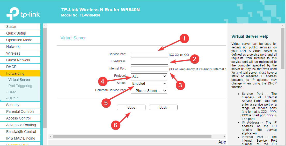Click the horizontal scrollbar right arrow
This screenshot has height=146, width=286.
(x=224, y=136)
